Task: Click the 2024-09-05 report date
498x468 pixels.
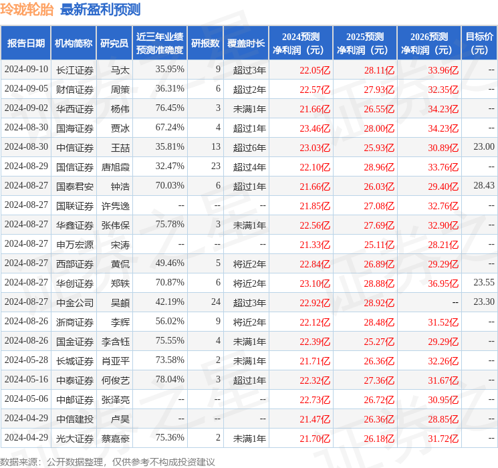Action: click(x=26, y=88)
